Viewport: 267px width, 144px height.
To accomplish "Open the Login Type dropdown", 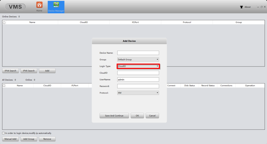I will 138,66.
